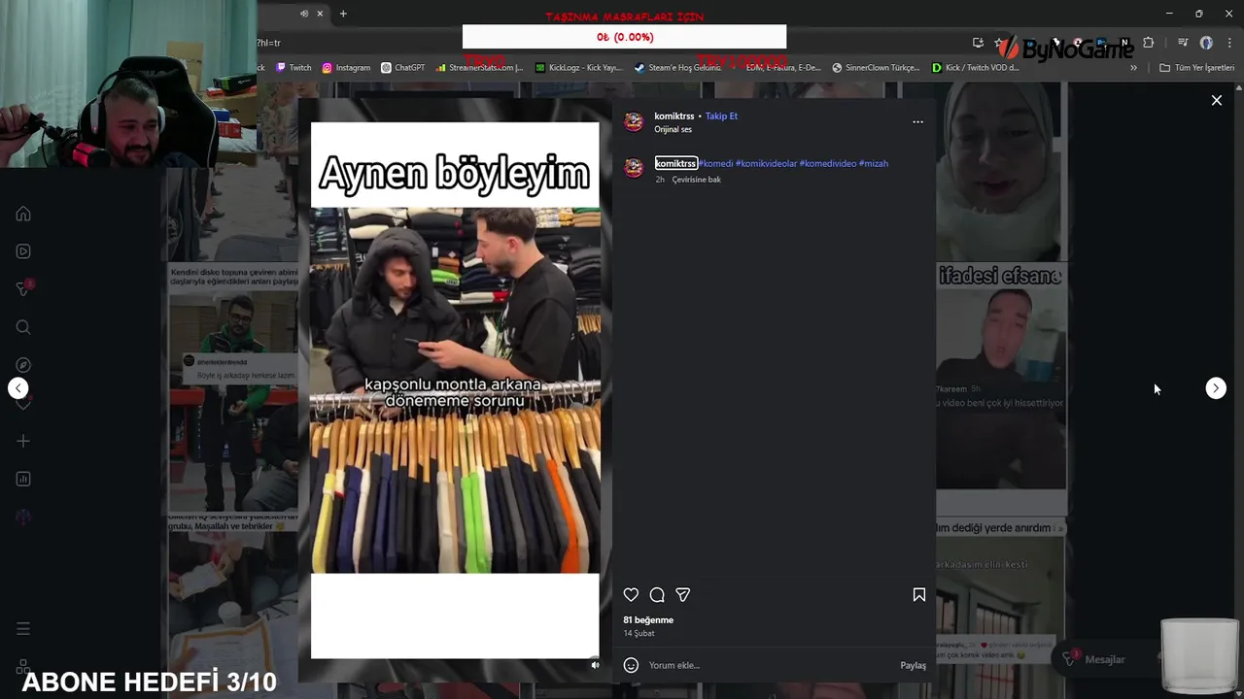Open Steam'e Hoş Geldiniz bookmark
The width and height of the screenshot is (1244, 699).
click(x=677, y=68)
